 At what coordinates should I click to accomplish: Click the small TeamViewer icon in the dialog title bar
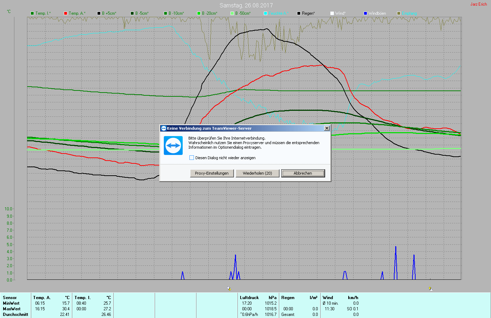[163, 128]
